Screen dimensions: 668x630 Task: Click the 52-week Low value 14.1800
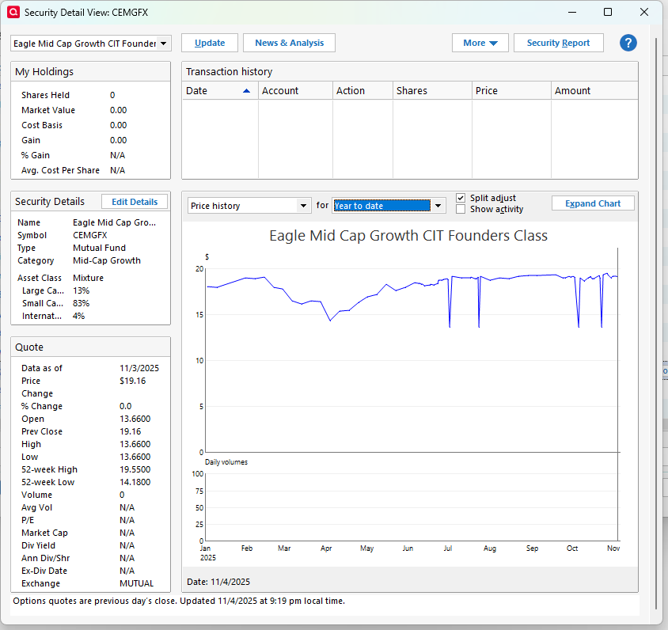pyautogui.click(x=135, y=482)
